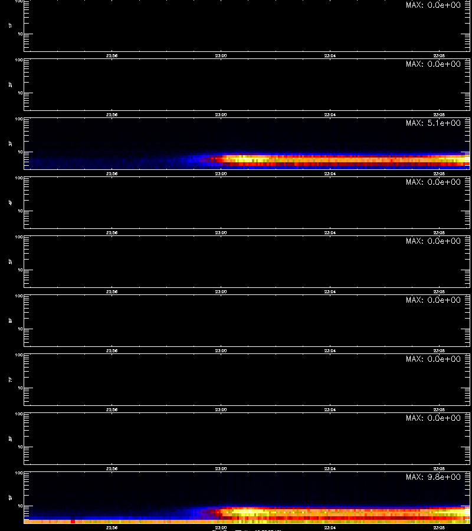This screenshot has width=472, height=531.
Task: Click the 22:56 time label below panel 1F
Action: tap(112, 56)
